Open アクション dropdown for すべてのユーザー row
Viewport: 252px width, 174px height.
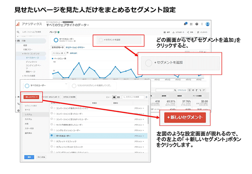coord(139,136)
